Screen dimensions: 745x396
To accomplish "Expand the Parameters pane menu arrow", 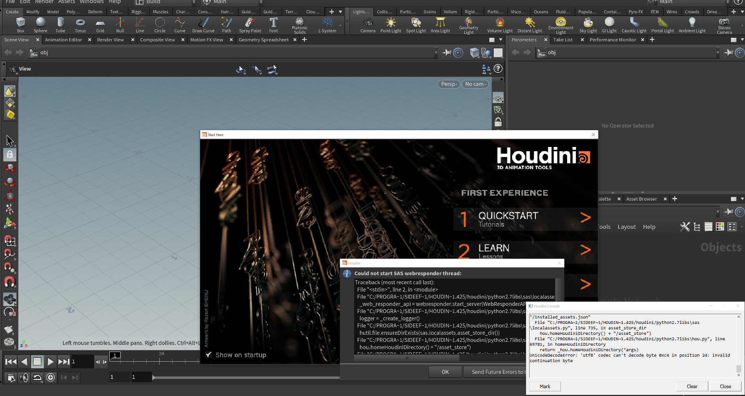I will coord(742,40).
